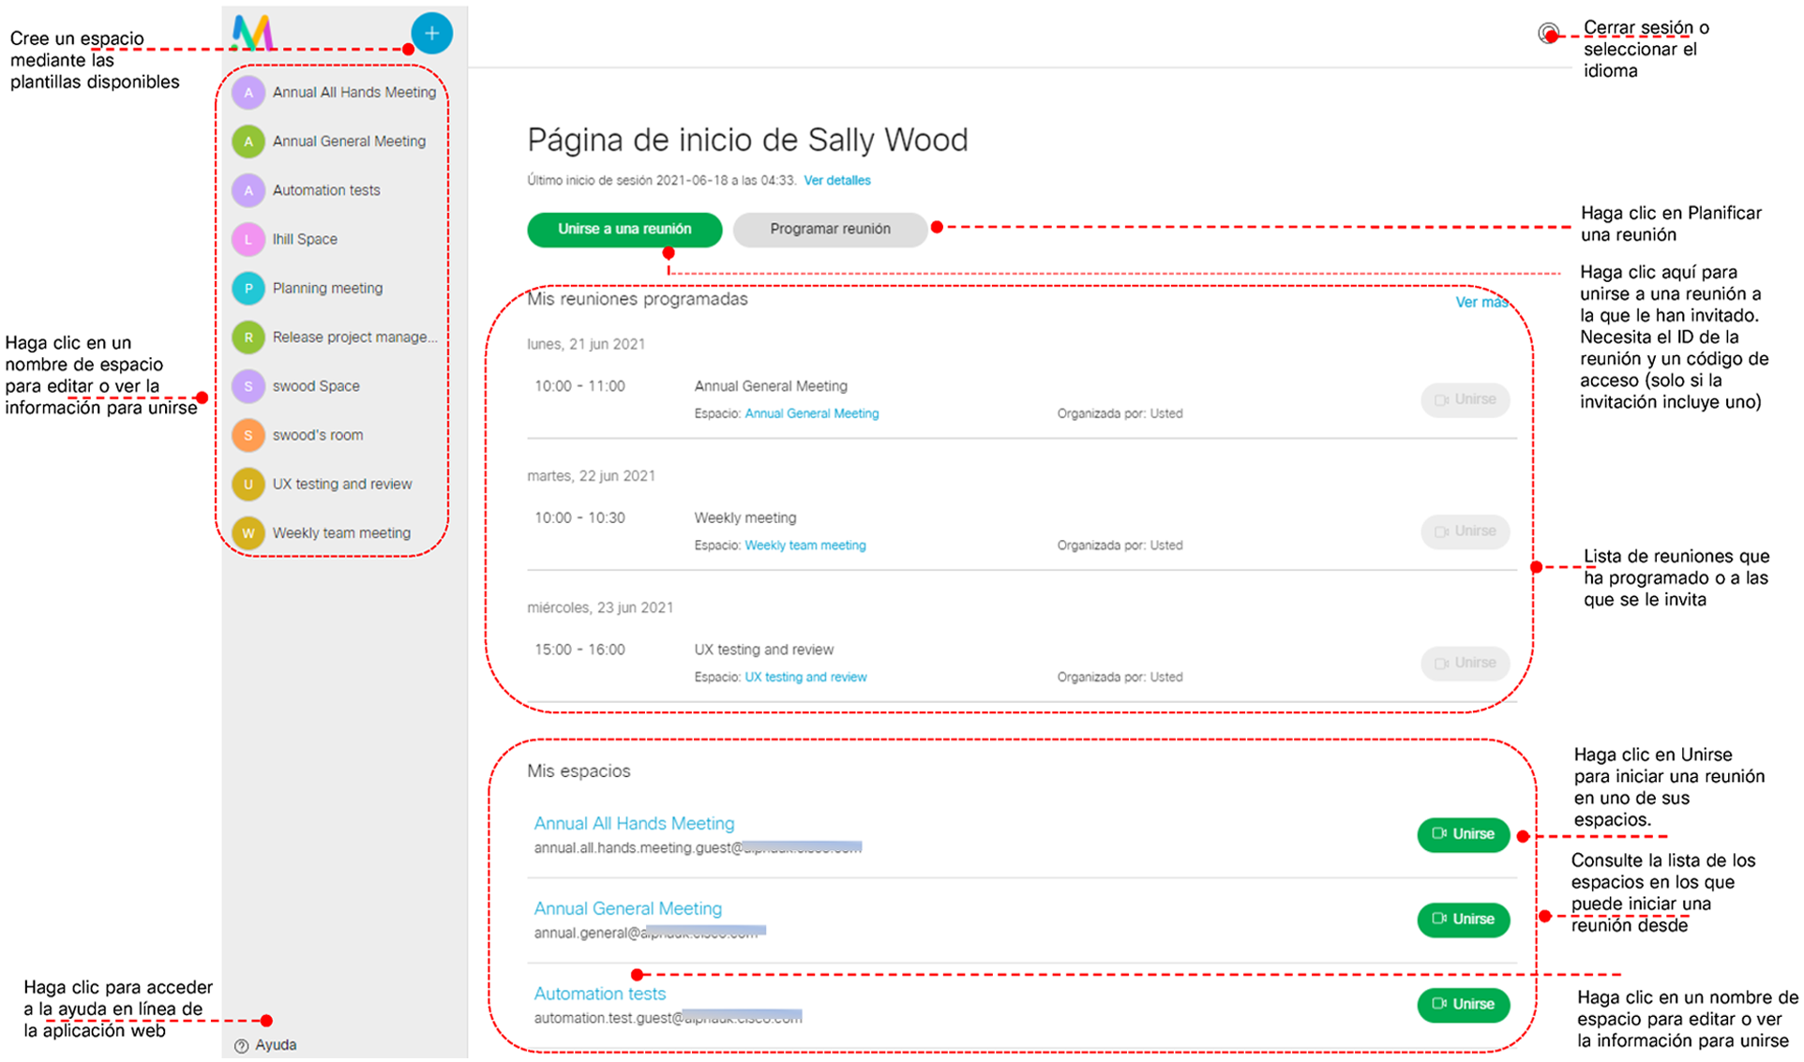Image resolution: width=1804 pixels, height=1062 pixels.
Task: Open Annual General Meeting link under Mis espacios
Action: pos(627,908)
